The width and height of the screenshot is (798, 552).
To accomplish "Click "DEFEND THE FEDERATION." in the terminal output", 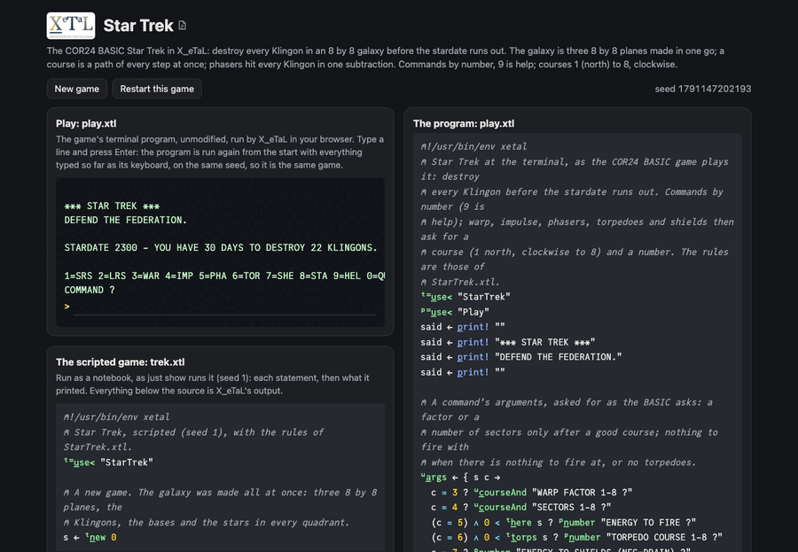I will point(126,220).
